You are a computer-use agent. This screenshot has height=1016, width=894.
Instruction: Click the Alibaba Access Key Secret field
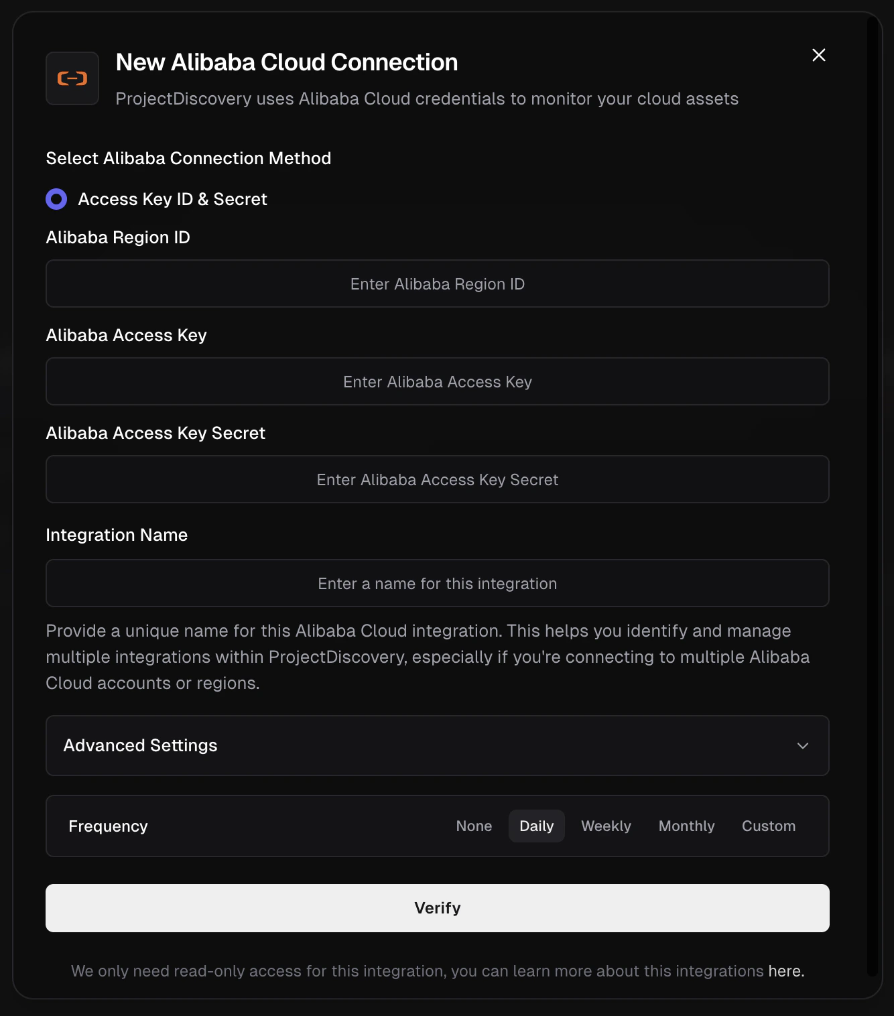[x=437, y=479]
